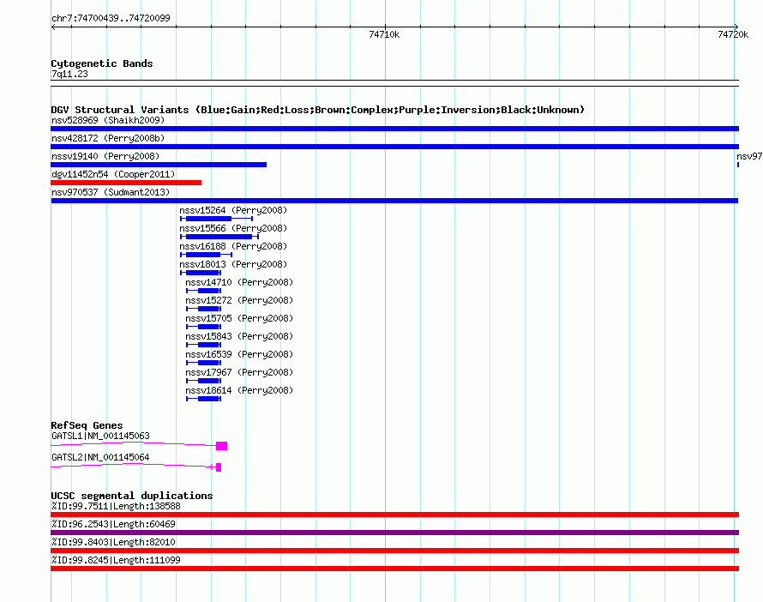Select segmental duplication %ID:99.7511 label
The image size is (763, 602).
[116, 506]
